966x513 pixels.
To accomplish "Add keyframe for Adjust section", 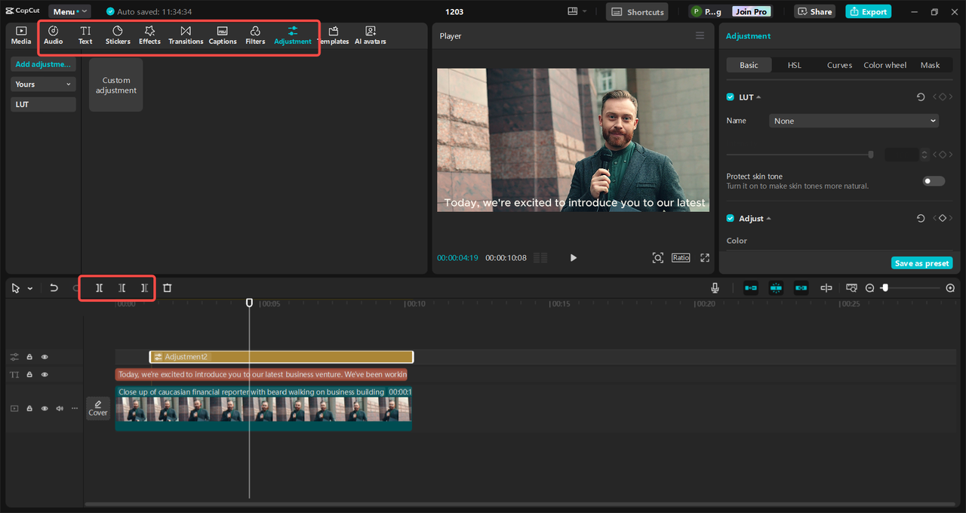I will [942, 218].
